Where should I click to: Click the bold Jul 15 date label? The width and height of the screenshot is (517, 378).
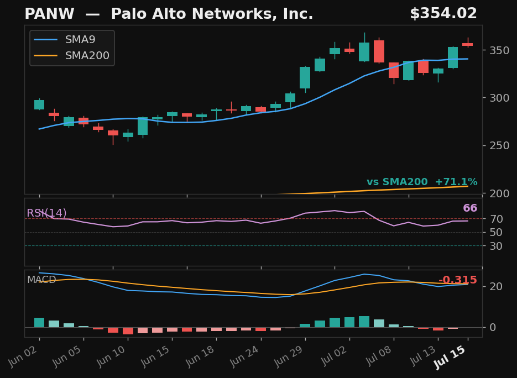tap(450, 358)
